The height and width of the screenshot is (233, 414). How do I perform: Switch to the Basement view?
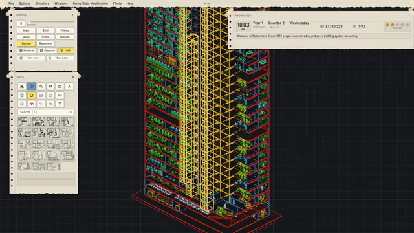click(x=45, y=43)
